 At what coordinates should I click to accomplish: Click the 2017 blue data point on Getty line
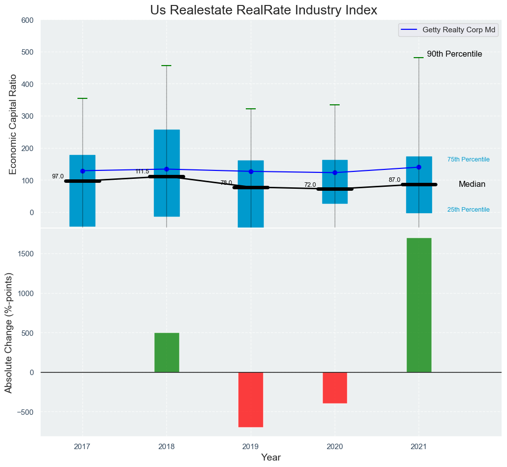pyautogui.click(x=82, y=171)
